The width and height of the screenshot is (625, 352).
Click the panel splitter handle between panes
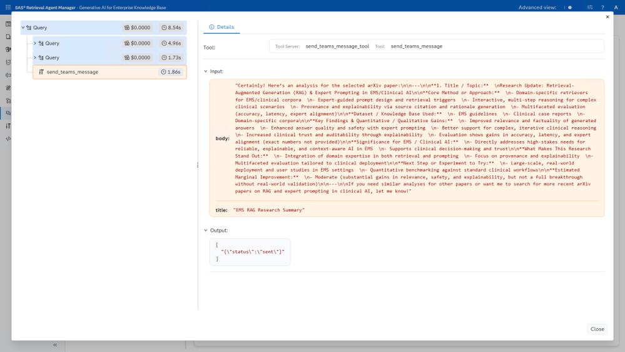pos(198,165)
